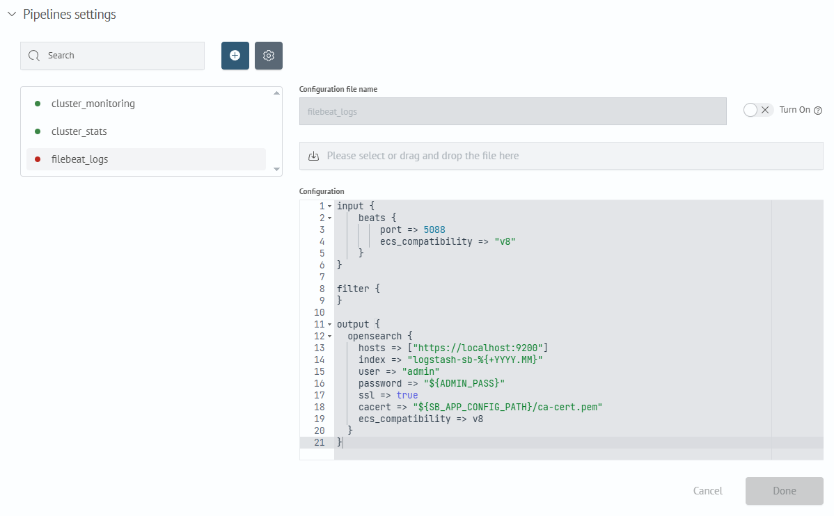Click the Configuration file name field
834x516 pixels.
click(x=512, y=111)
